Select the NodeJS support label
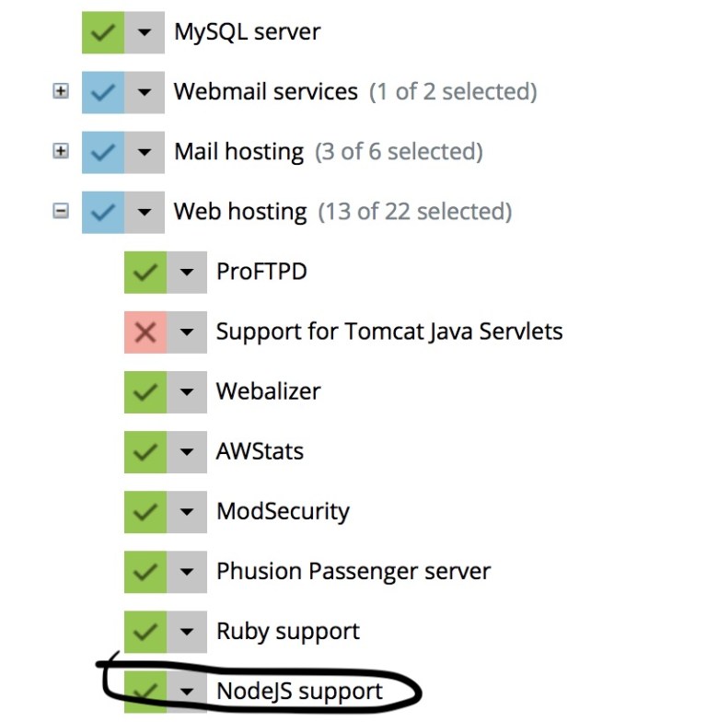 [x=300, y=692]
